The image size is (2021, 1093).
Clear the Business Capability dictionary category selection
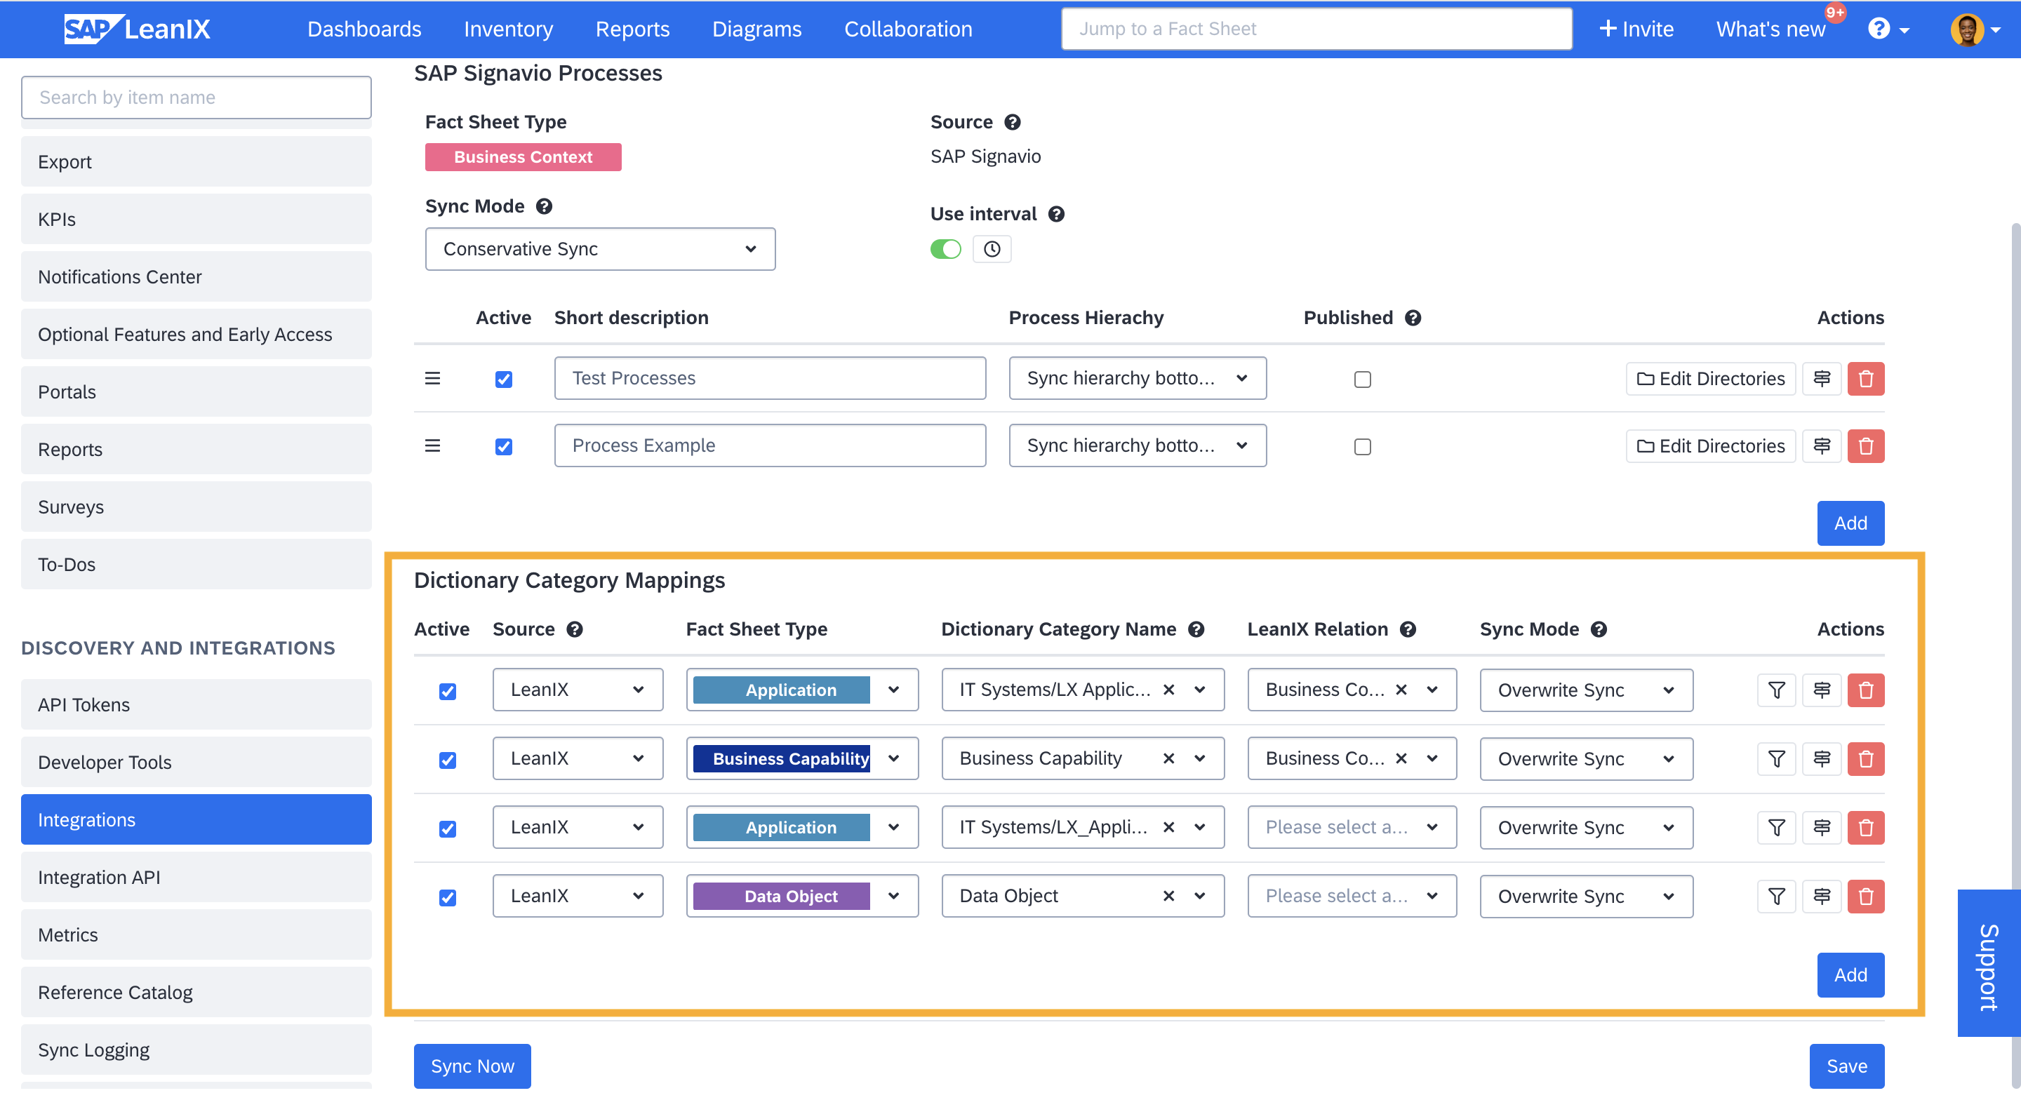(x=1168, y=758)
